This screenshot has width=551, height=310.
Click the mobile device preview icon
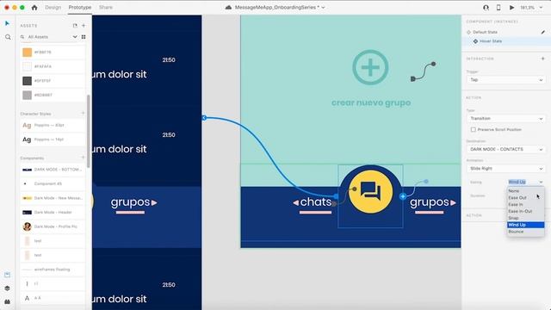498,8
